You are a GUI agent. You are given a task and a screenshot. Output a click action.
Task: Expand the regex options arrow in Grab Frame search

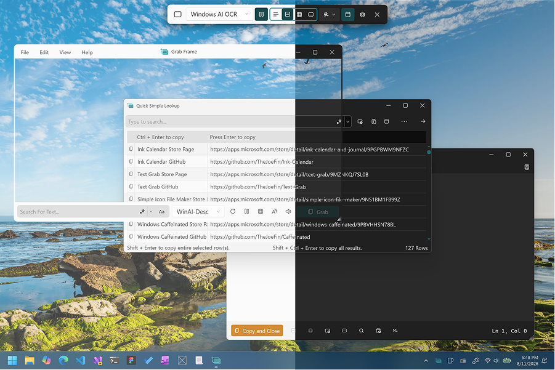(151, 212)
